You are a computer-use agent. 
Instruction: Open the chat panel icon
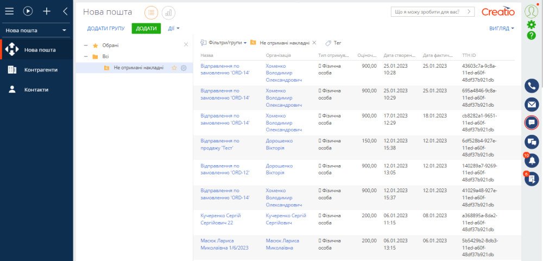tap(532, 122)
